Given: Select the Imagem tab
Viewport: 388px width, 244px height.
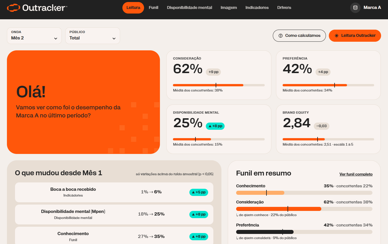Looking at the screenshot, I should coord(229,8).
